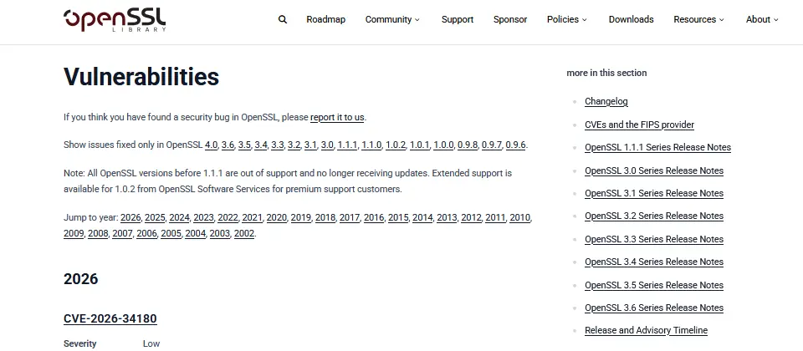Screen dimensions: 803x351
Task: Filter issues fixed in OpenSSL 1.1.0
Action: click(371, 145)
